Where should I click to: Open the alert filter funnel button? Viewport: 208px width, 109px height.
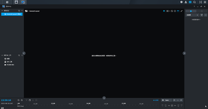click(x=202, y=15)
